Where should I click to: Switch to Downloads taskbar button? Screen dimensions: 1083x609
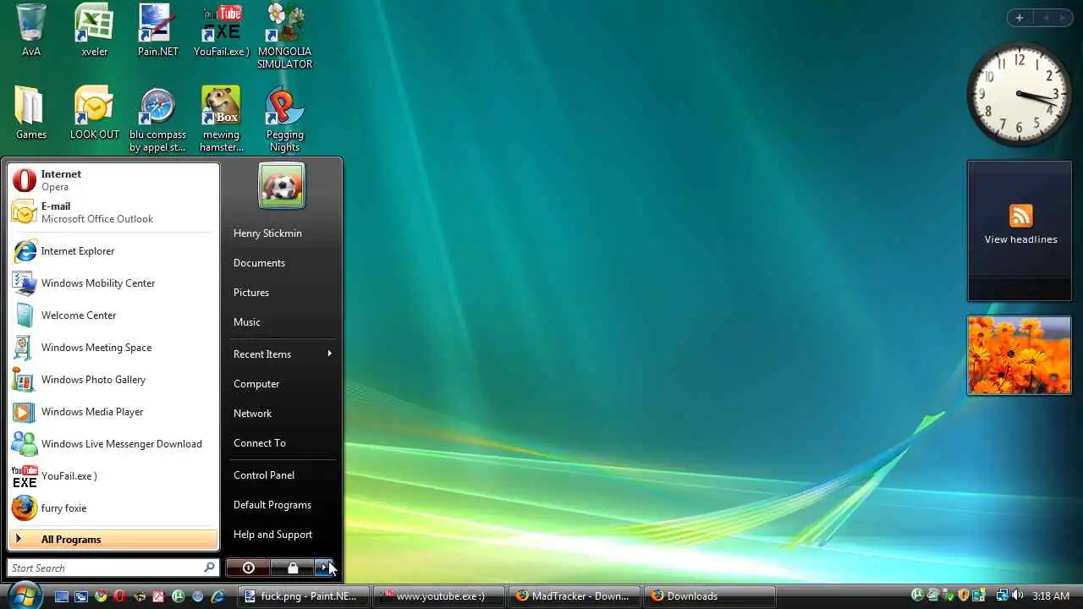(710, 596)
